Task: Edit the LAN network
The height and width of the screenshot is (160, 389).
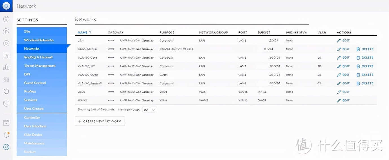Action: point(343,41)
